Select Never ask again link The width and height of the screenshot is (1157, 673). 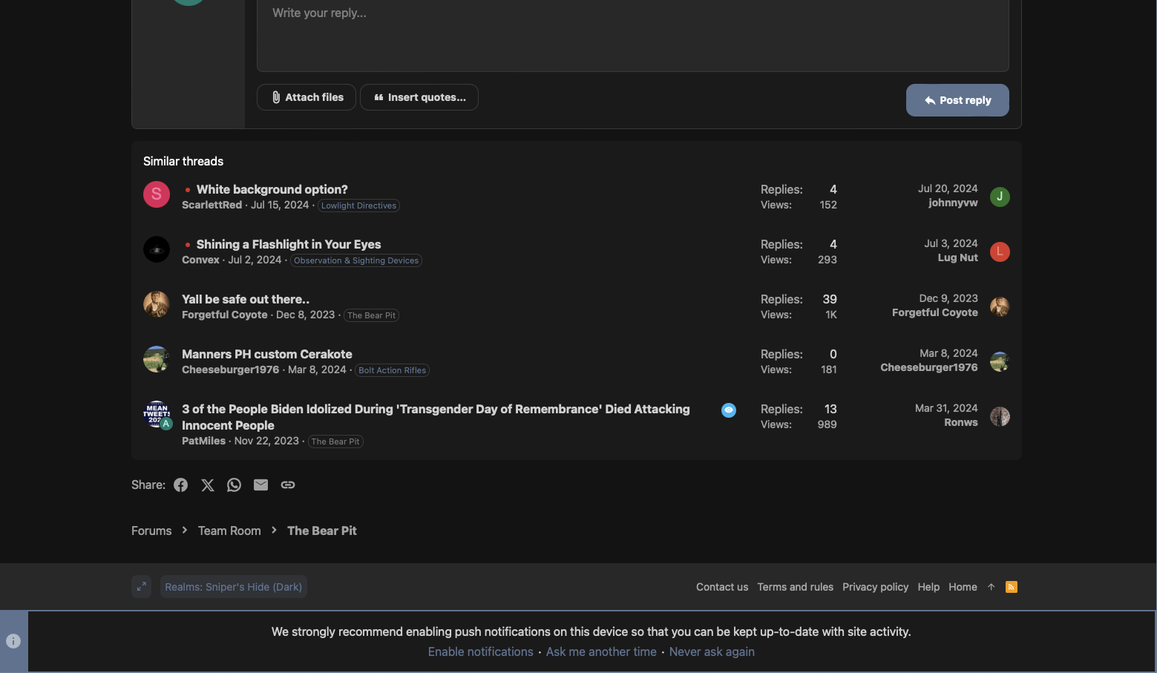tap(712, 652)
